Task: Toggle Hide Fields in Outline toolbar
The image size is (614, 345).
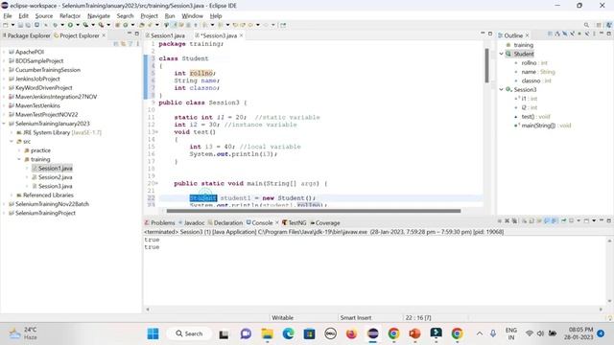Action: (565, 34)
